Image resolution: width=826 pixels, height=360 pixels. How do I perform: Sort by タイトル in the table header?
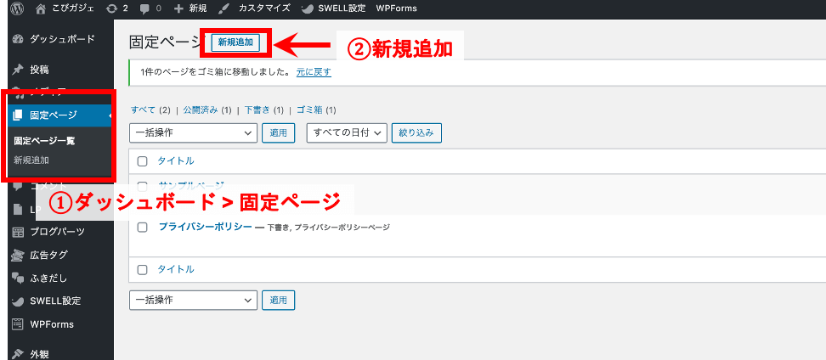pyautogui.click(x=176, y=161)
